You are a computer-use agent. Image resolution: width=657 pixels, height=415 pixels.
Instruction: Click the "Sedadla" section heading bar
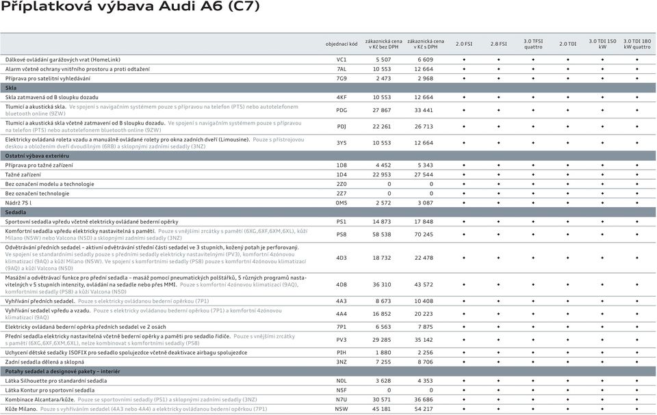(328, 213)
